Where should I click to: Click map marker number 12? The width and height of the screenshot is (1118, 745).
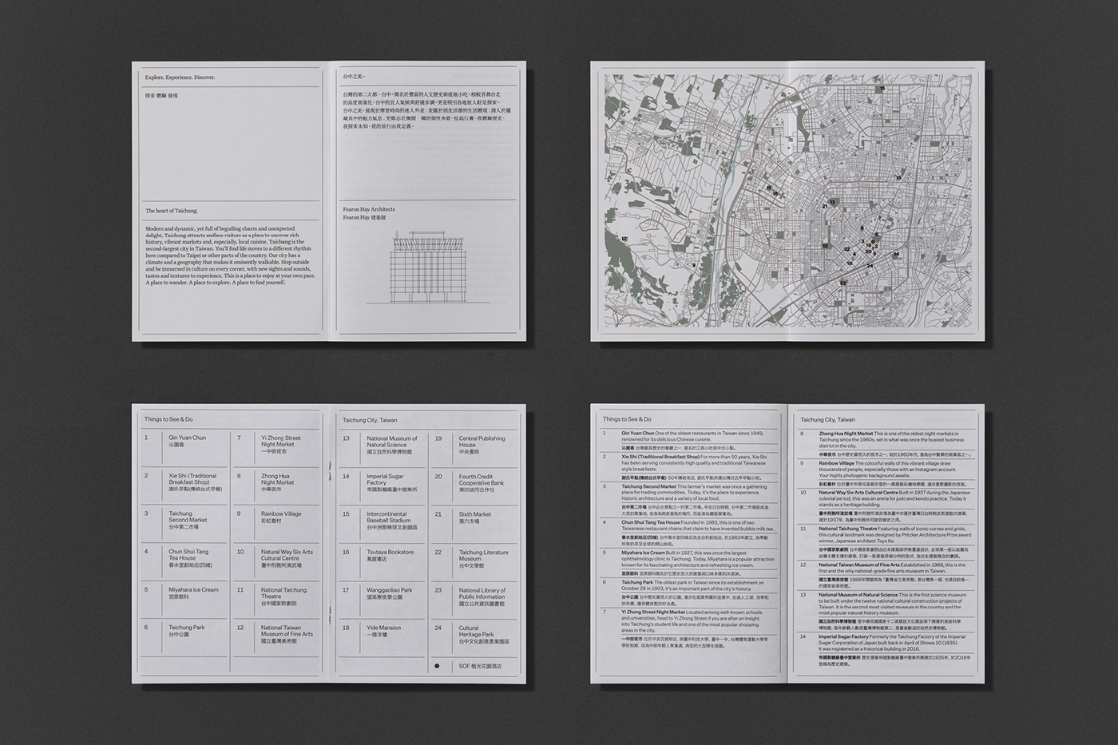point(826,246)
